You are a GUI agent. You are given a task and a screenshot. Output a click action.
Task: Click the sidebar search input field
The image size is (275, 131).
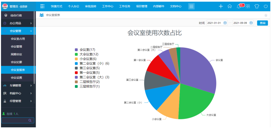coord(18,120)
